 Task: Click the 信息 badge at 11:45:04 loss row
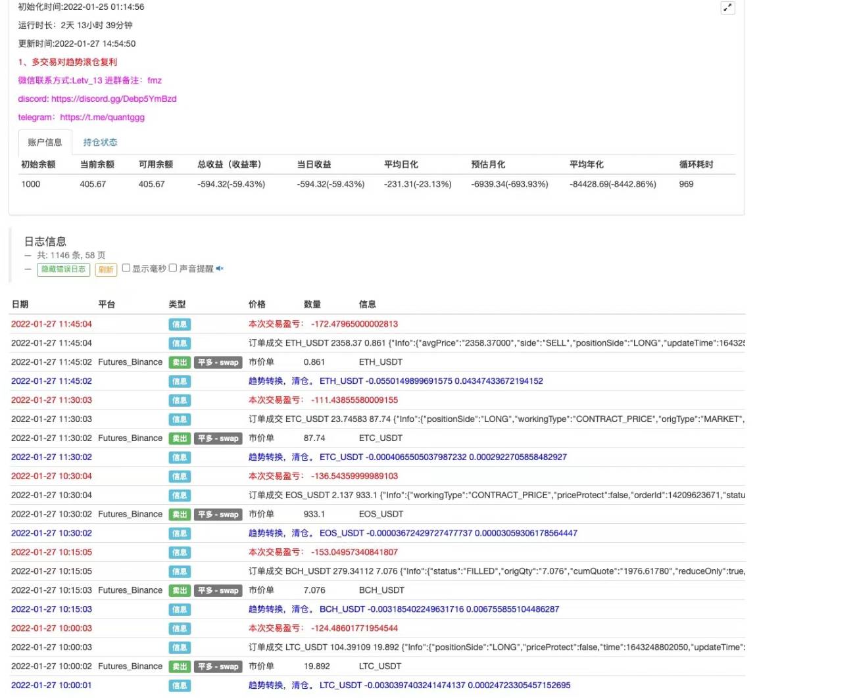[180, 324]
